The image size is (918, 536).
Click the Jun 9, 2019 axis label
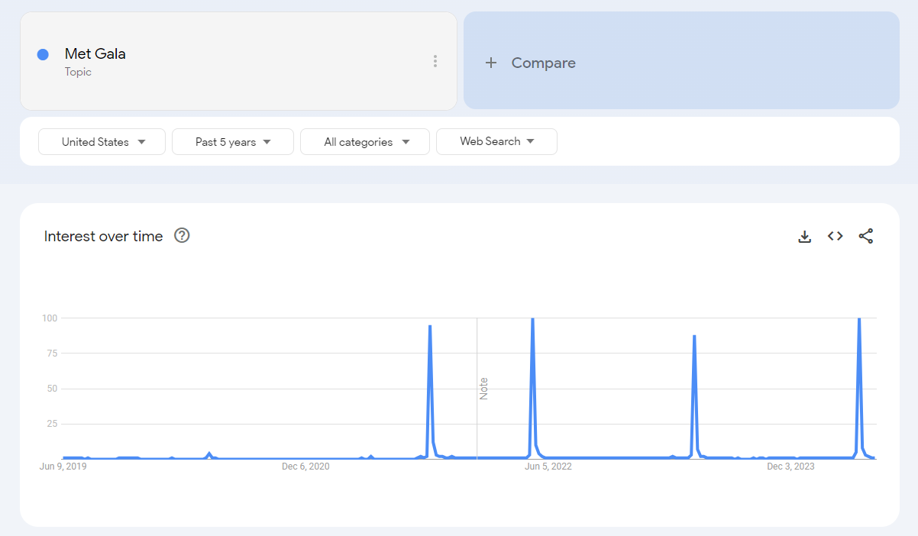63,467
